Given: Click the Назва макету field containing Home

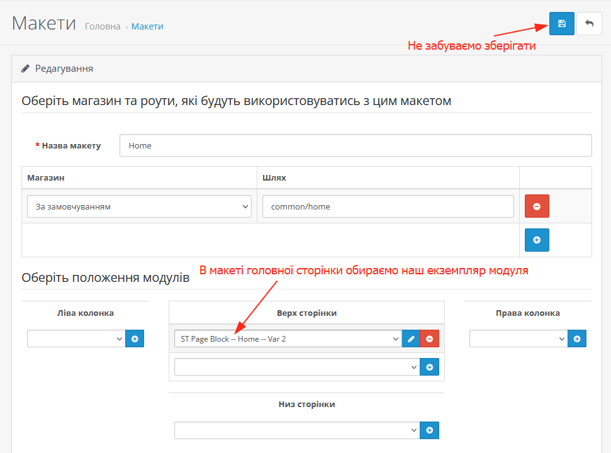Looking at the screenshot, I should (356, 145).
